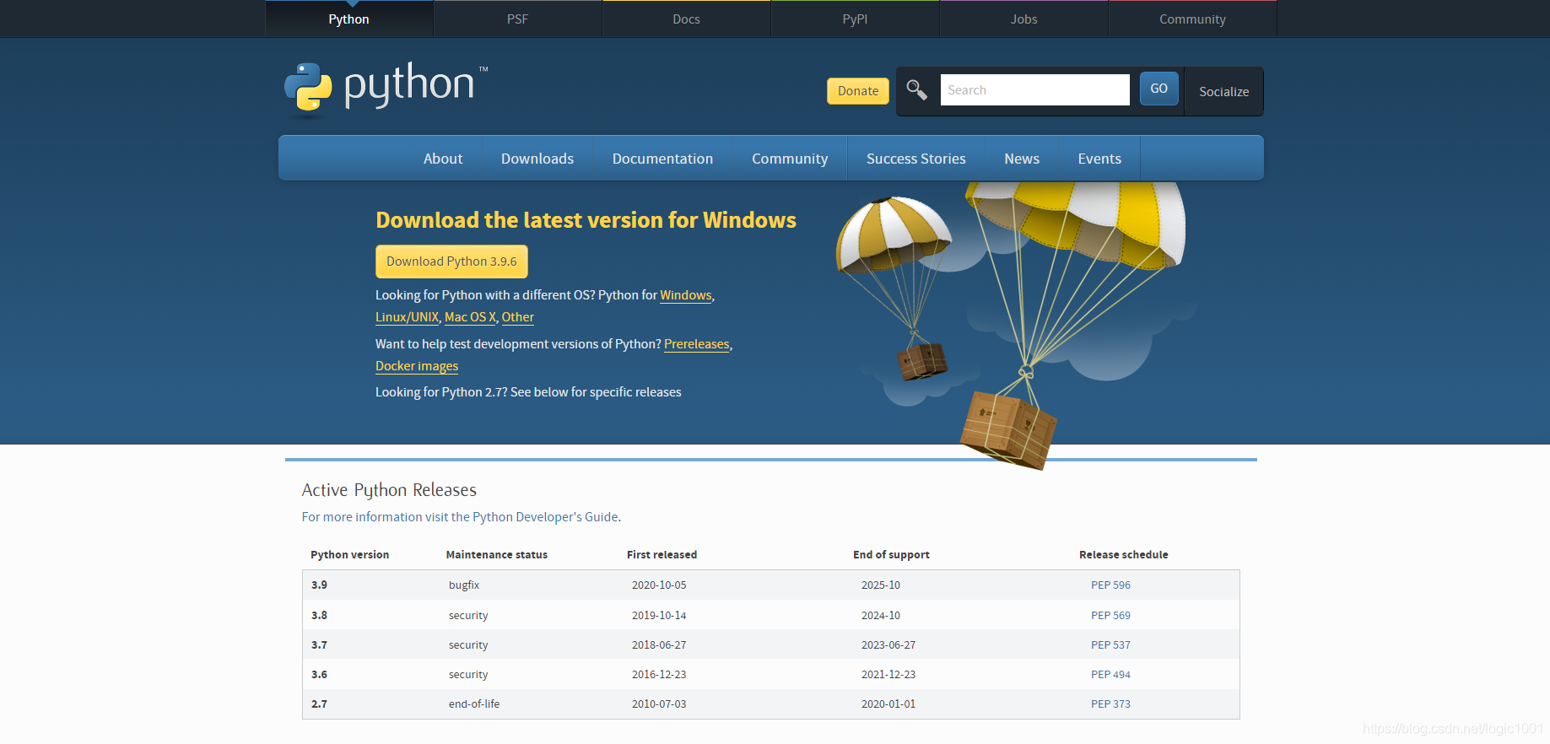This screenshot has width=1550, height=744.
Task: Click Download Python 3.9.6 button
Action: point(451,261)
